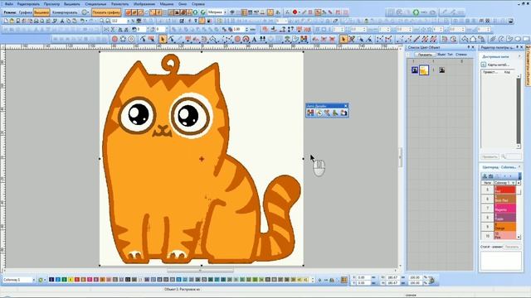Image resolution: width=531 pixels, height=298 pixels.
Task: Close the Авто Дизайн floating toolbar
Action: pyautogui.click(x=346, y=106)
